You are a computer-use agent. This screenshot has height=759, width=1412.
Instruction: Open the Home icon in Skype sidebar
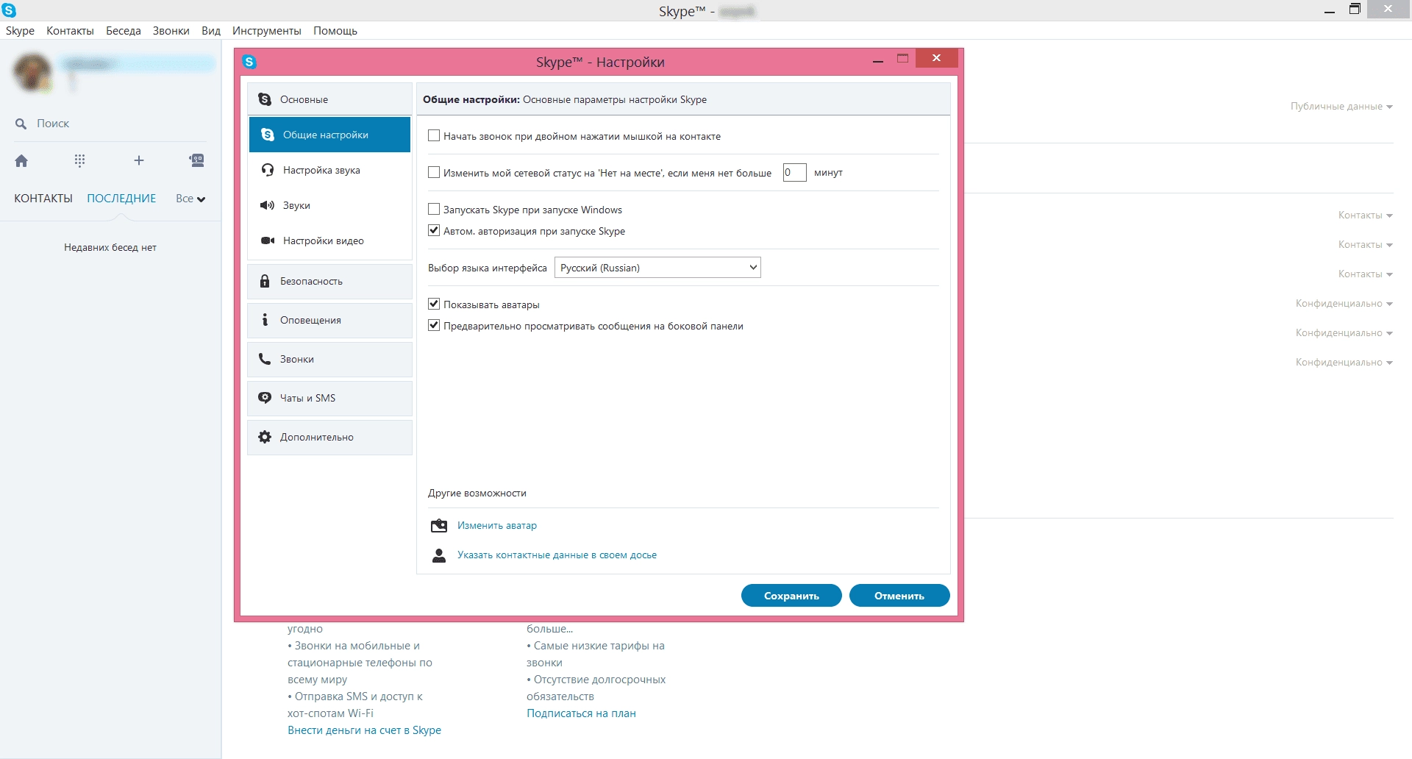[x=21, y=160]
